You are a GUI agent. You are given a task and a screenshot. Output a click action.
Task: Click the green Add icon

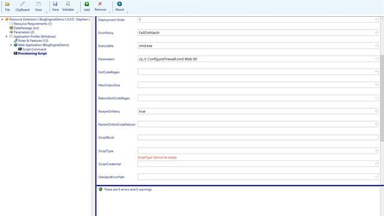coord(86,4)
